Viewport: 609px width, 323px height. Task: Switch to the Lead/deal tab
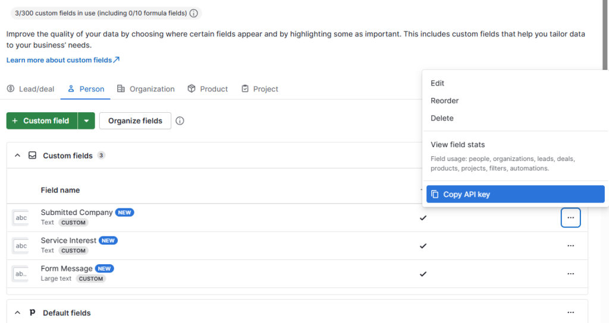[x=30, y=89]
